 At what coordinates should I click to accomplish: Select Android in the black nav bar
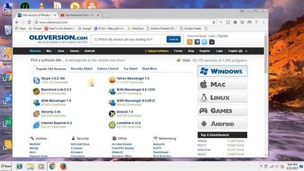click(90, 51)
